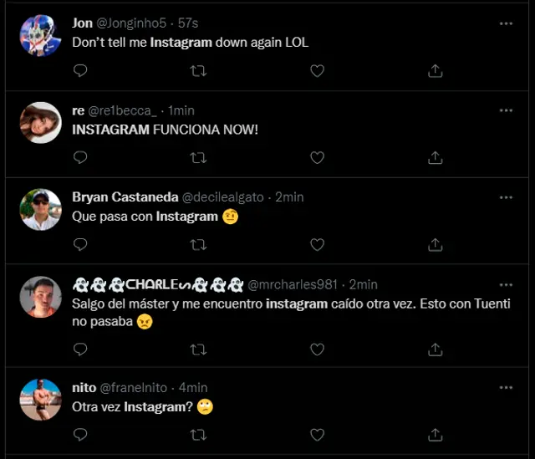Open more options on Jon's tweet
Image resolution: width=535 pixels, height=459 pixels.
point(506,23)
